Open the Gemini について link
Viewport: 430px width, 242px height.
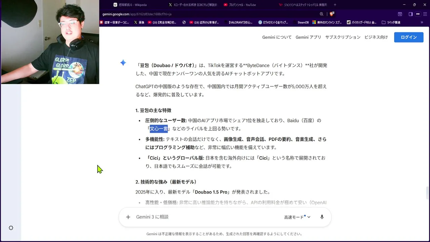[277, 37]
